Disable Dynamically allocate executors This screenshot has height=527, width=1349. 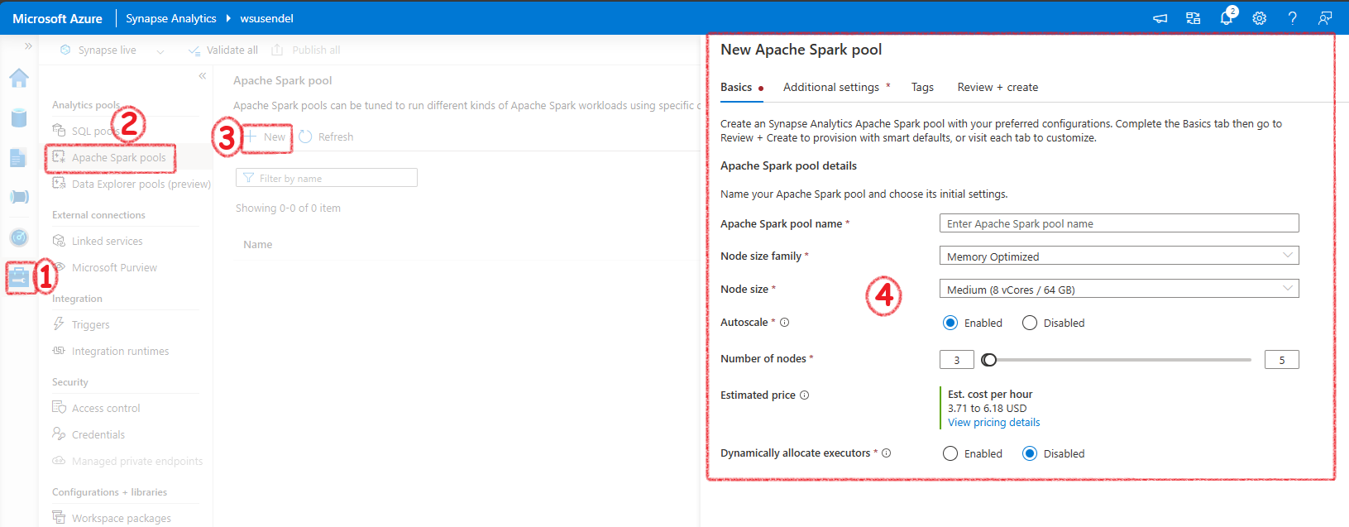click(1030, 453)
